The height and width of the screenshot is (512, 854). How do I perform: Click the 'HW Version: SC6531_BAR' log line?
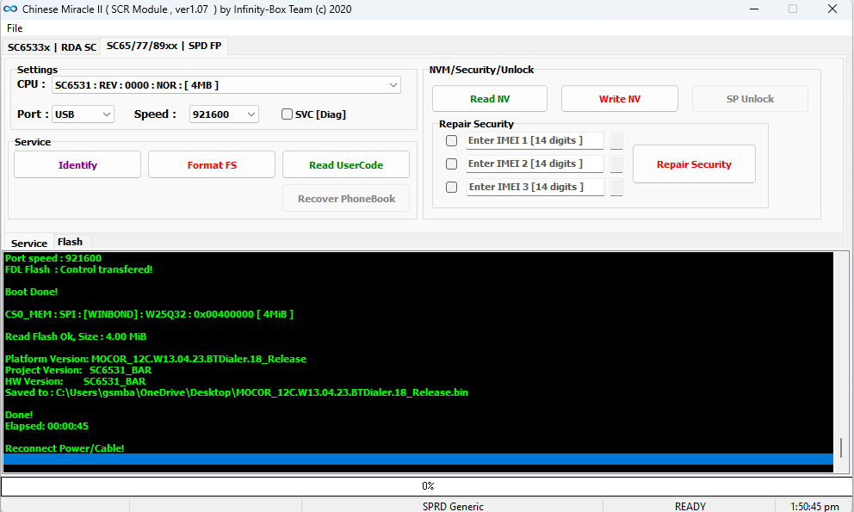(75, 381)
